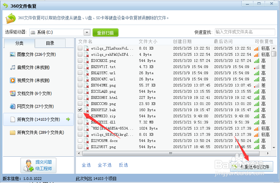Click the 360 file recovery logo icon
280x183 pixels.
5,6
